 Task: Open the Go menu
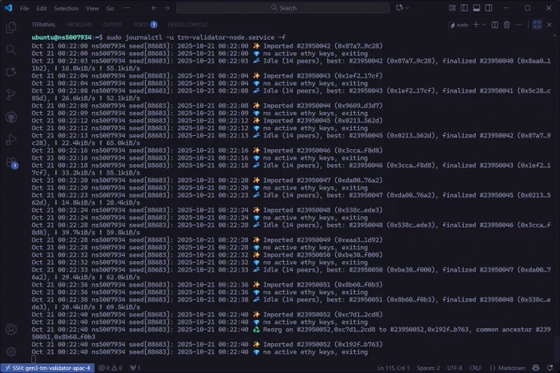pos(110,8)
